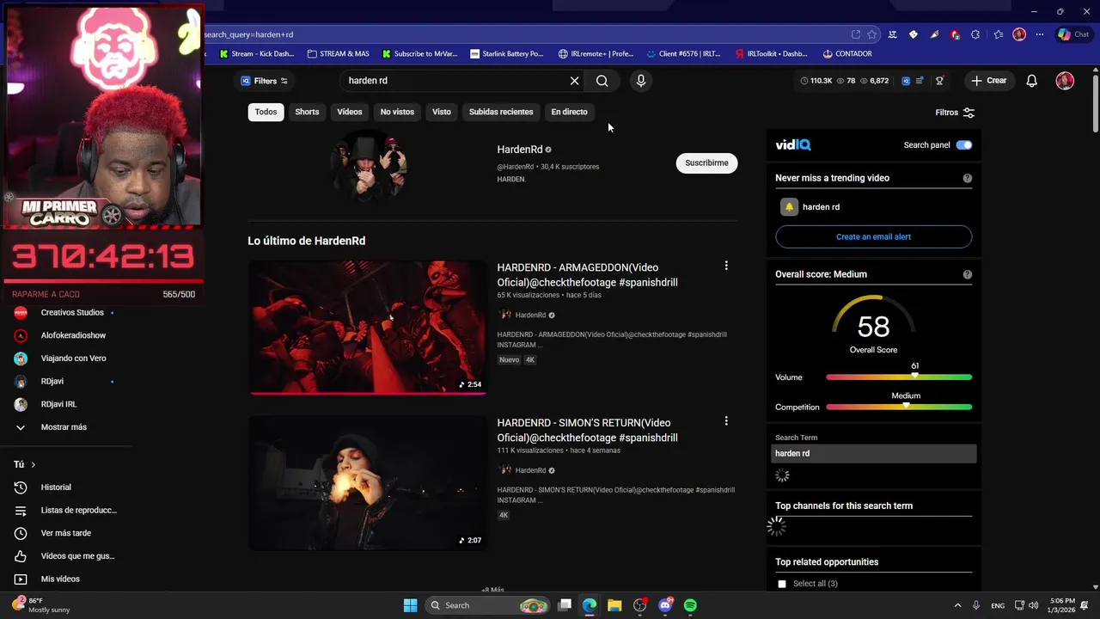1100x619 pixels.
Task: Open Ver más tarde clock entry
Action: click(x=66, y=533)
